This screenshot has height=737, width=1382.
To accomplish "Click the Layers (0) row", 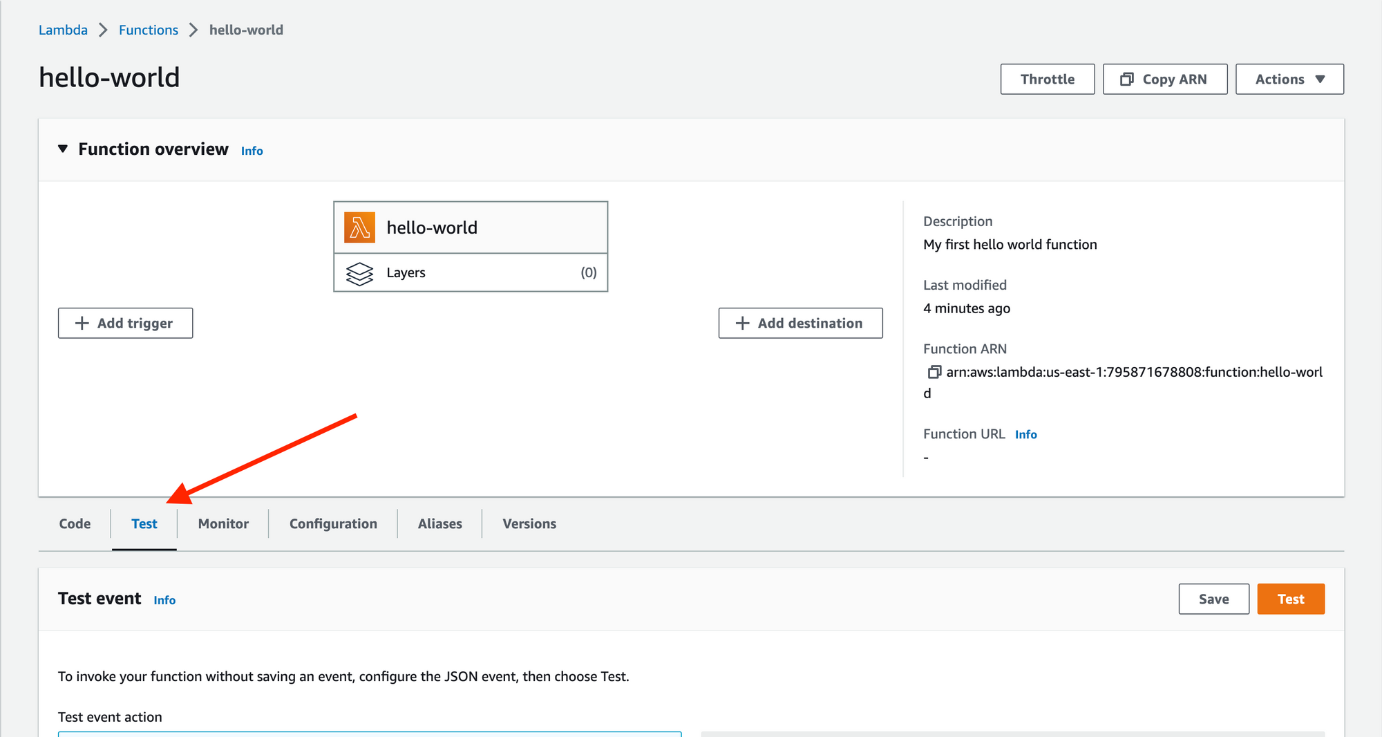I will pyautogui.click(x=471, y=272).
